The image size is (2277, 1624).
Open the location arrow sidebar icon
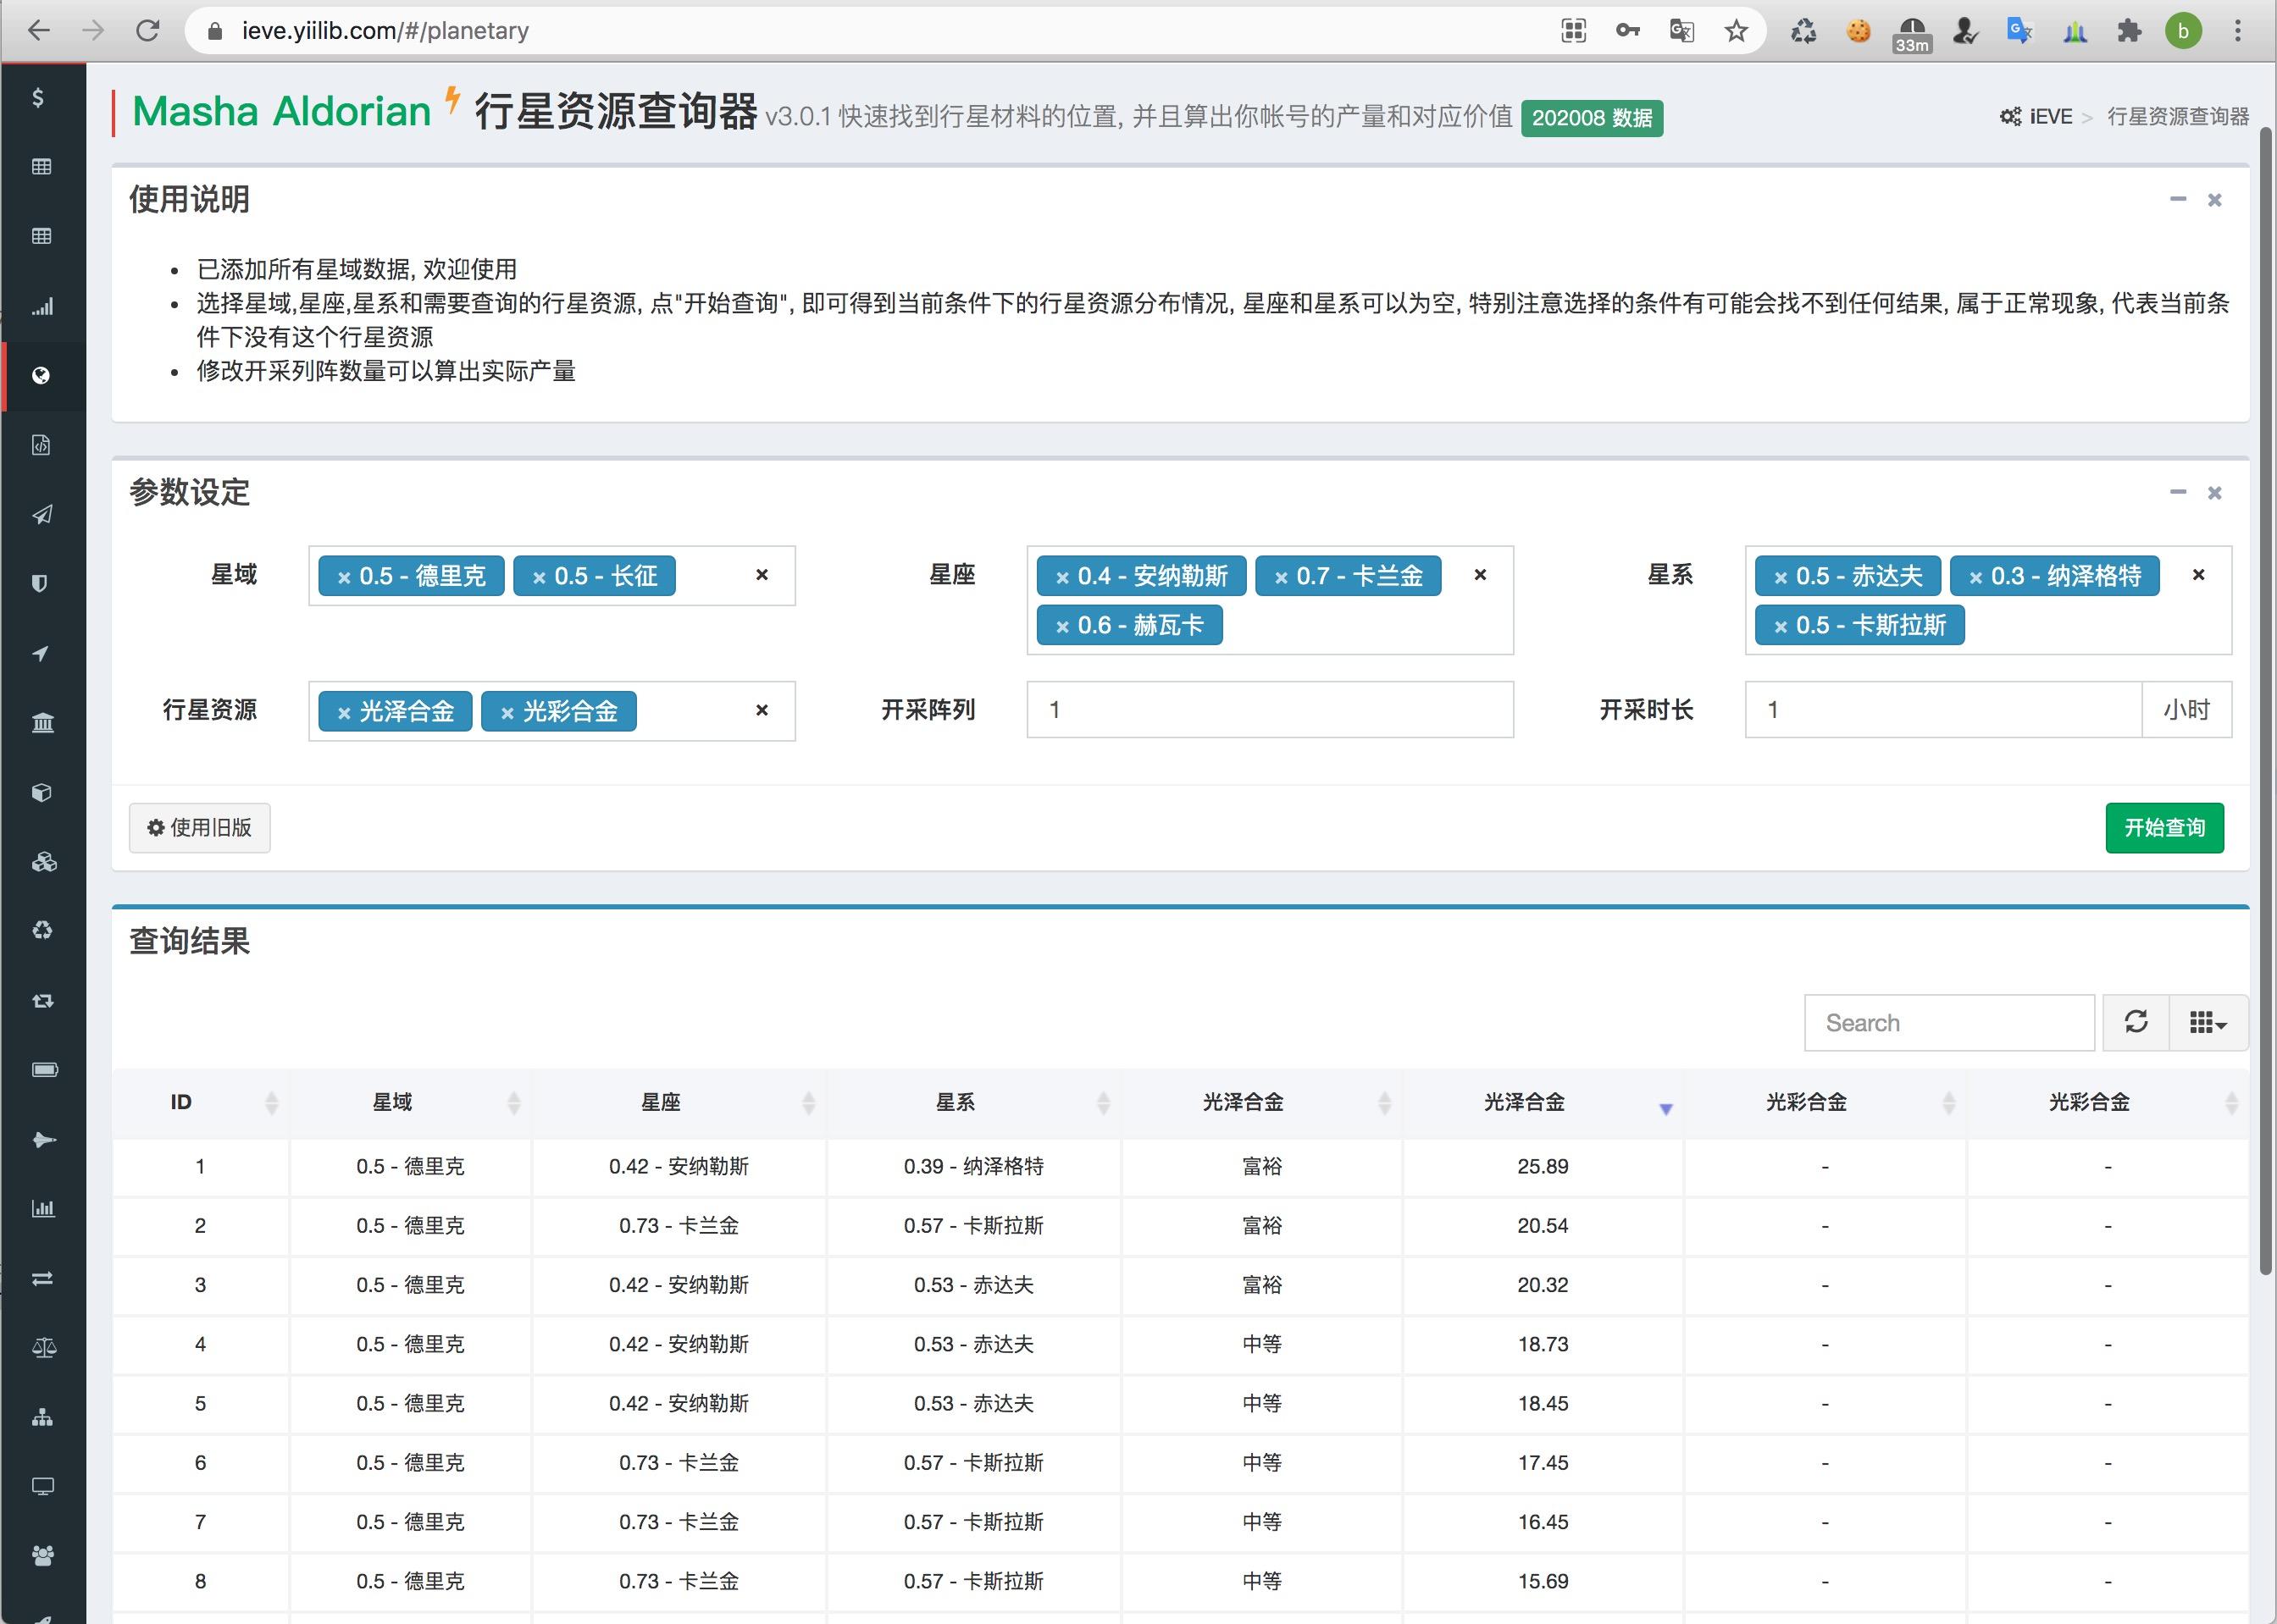tap(40, 654)
